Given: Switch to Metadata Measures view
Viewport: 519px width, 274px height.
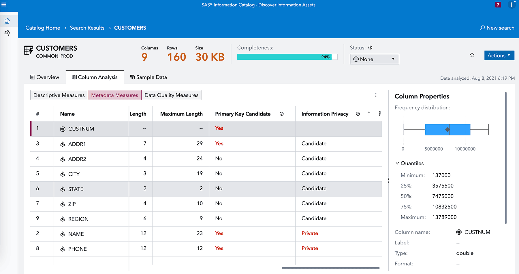Looking at the screenshot, I should coord(115,95).
